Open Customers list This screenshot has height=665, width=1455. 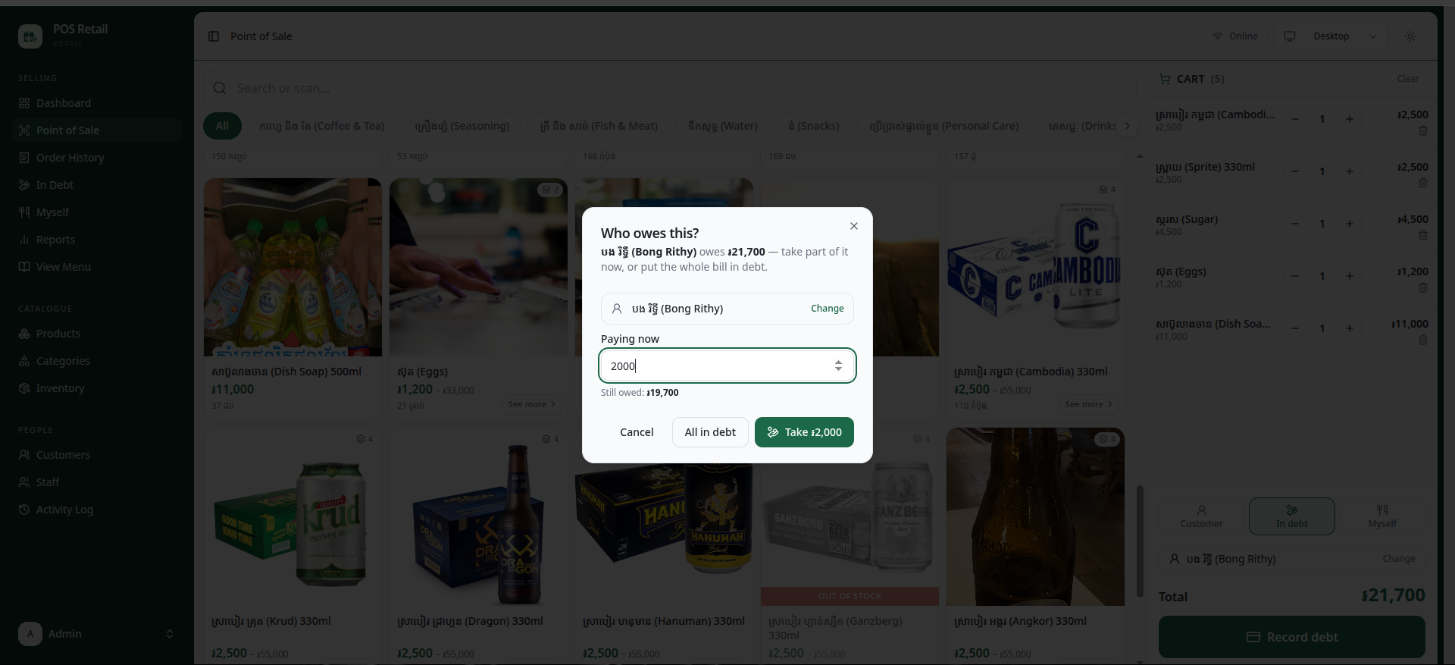pyautogui.click(x=97, y=455)
